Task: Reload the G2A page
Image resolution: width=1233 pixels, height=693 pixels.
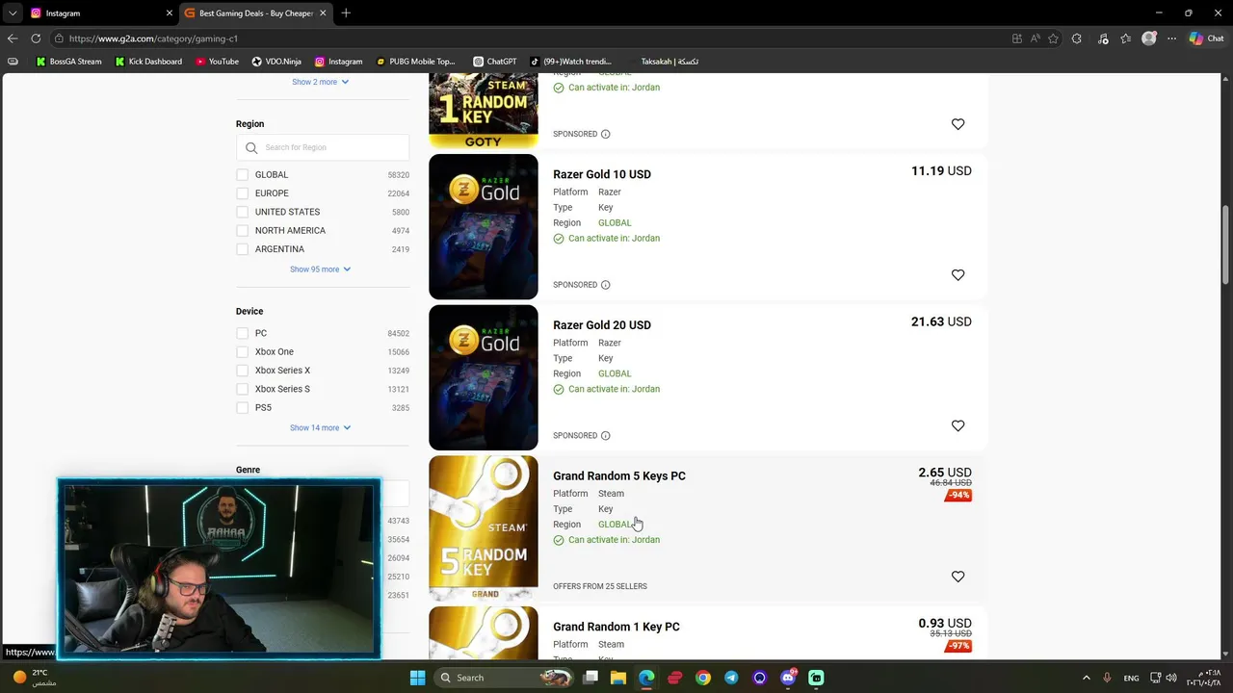Action: [36, 38]
